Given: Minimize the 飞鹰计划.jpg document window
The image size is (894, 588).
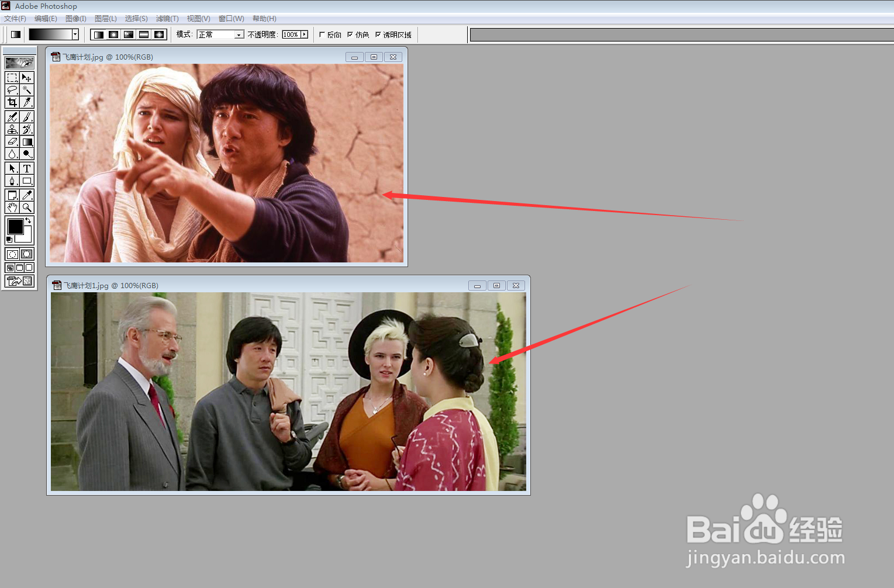Looking at the screenshot, I should click(x=354, y=57).
